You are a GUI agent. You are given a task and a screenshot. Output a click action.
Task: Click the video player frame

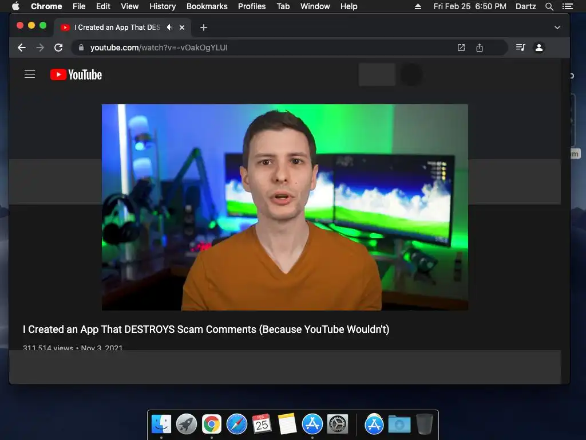pos(285,207)
